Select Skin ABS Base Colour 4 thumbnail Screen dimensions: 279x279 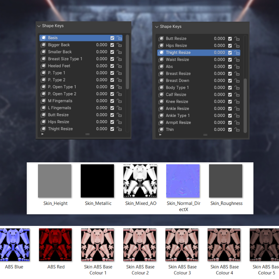[x=224, y=245]
